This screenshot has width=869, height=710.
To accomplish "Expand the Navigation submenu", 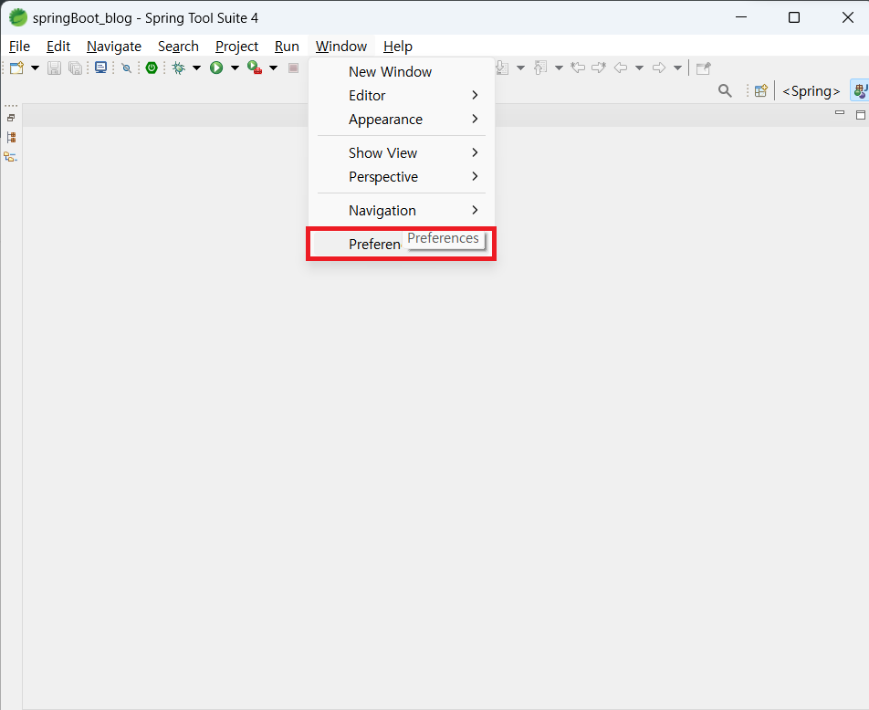I will (401, 211).
